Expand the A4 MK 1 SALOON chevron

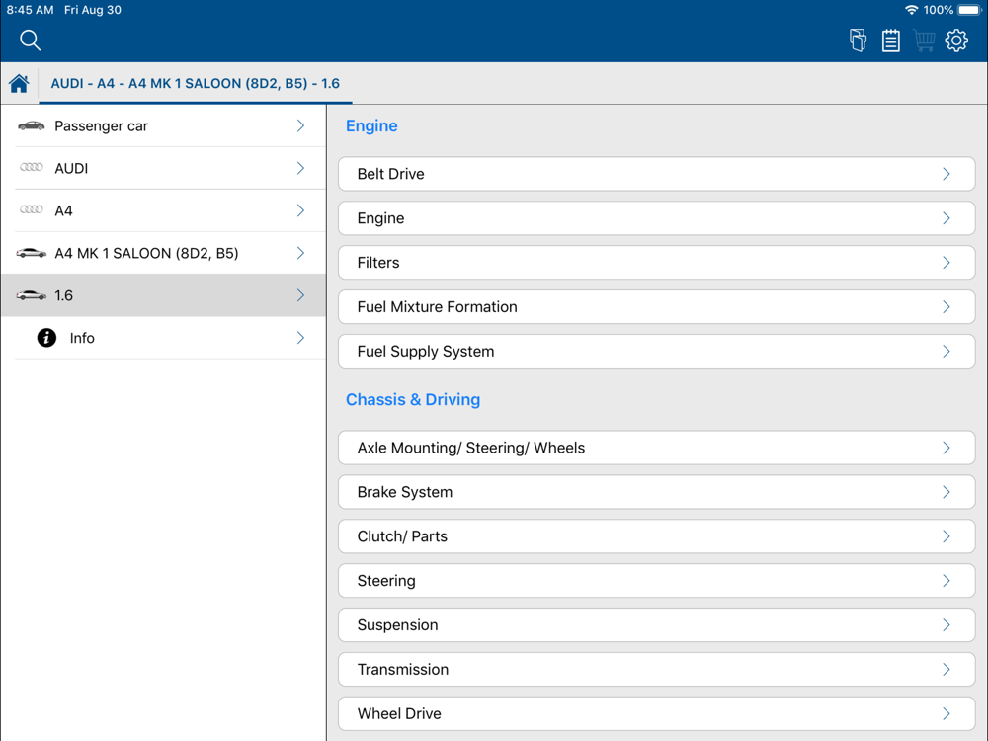(x=300, y=254)
